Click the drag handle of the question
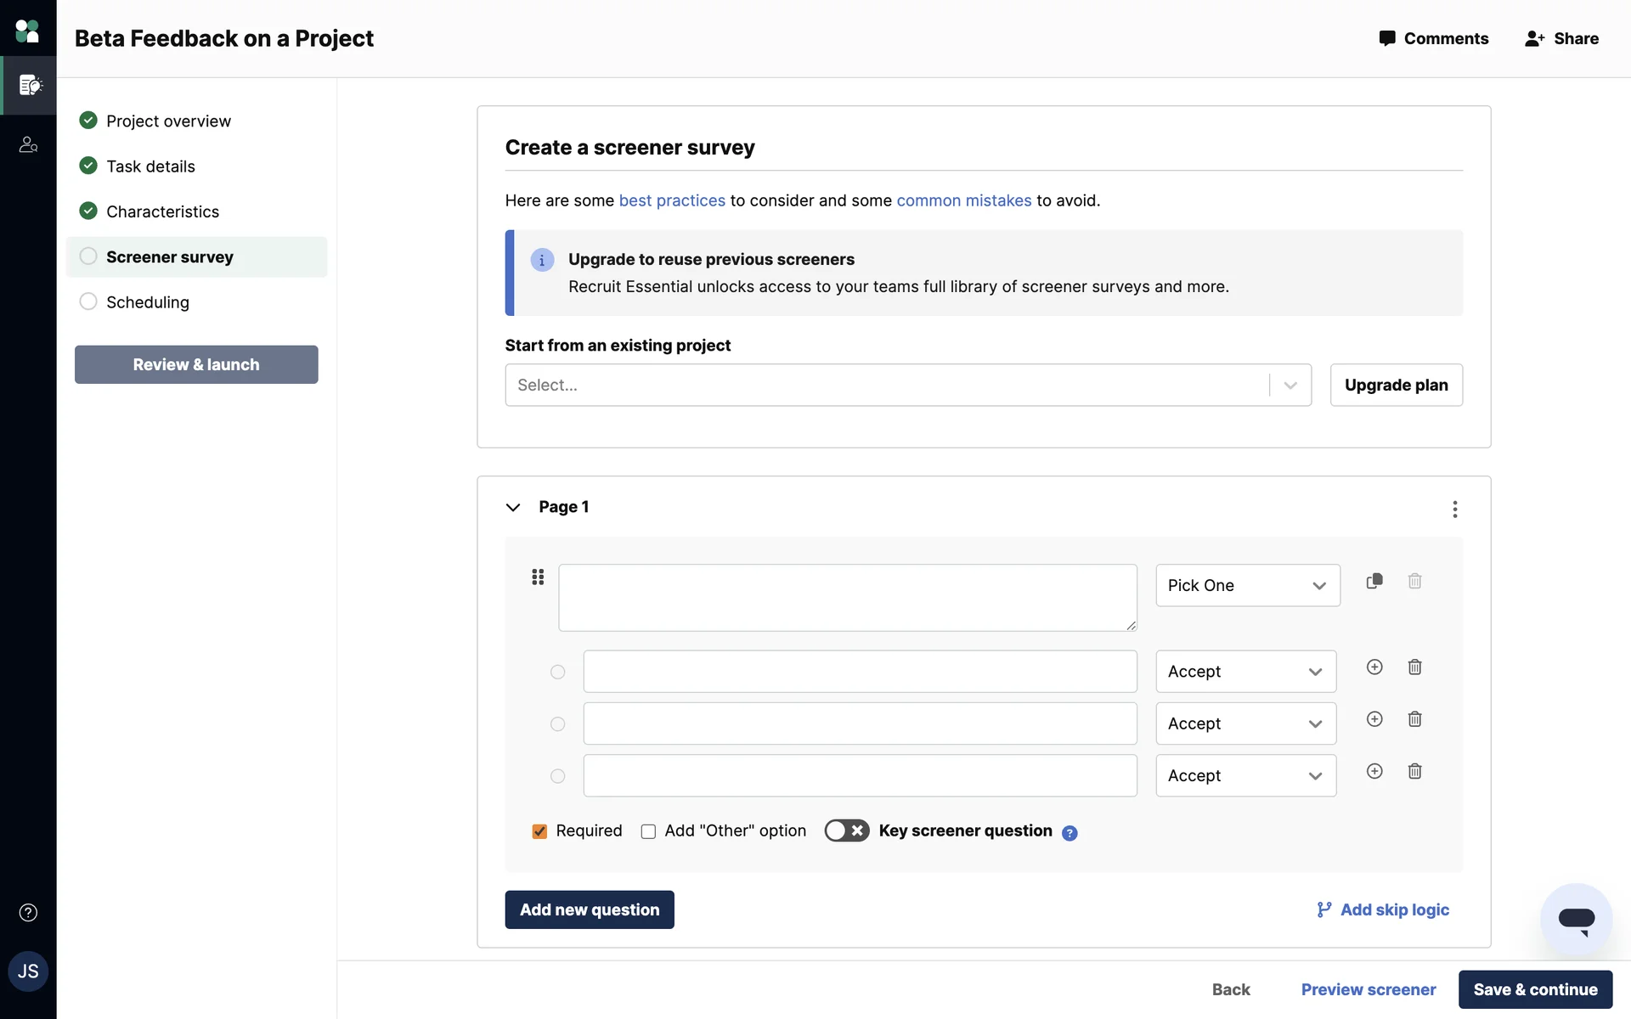Image resolution: width=1631 pixels, height=1019 pixels. point(538,577)
